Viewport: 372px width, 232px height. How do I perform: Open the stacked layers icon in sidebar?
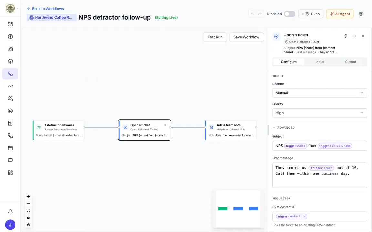click(x=10, y=61)
